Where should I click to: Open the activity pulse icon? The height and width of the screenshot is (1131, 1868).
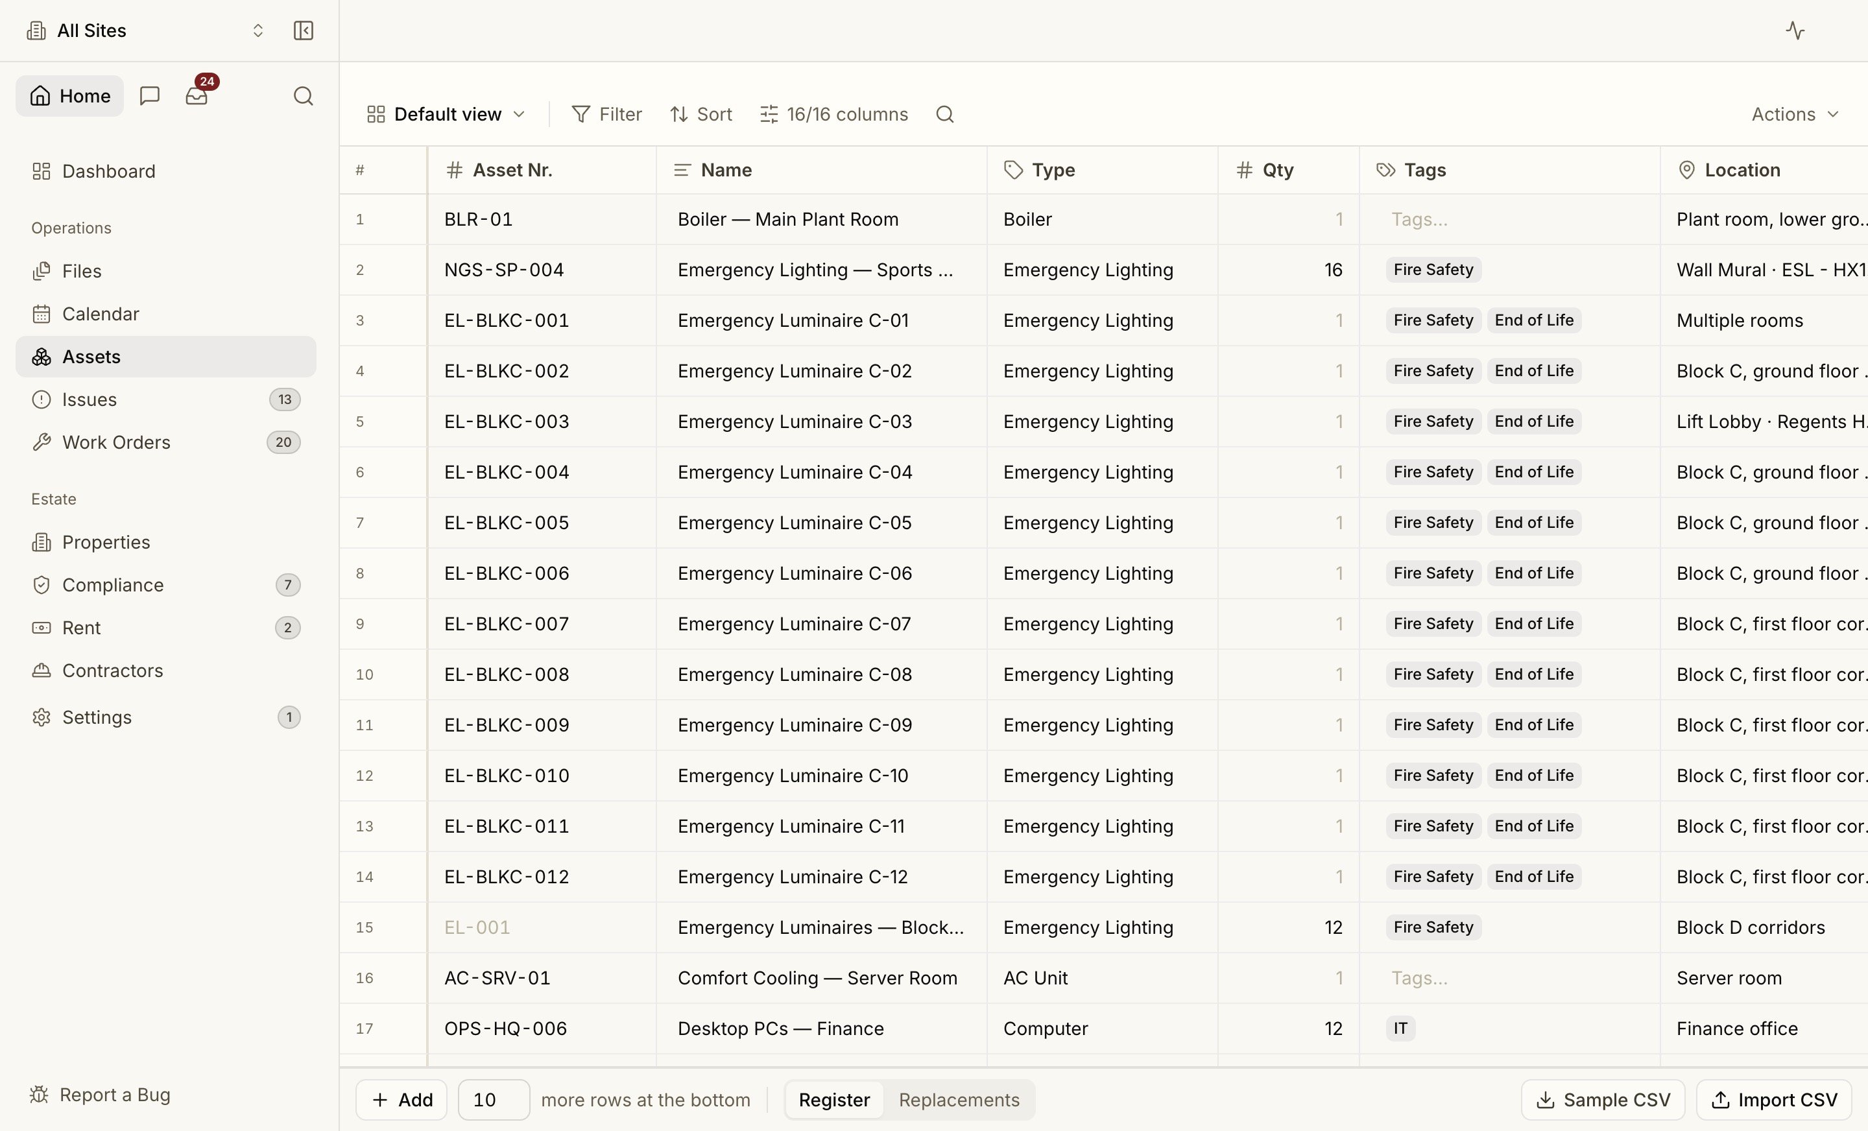(1795, 30)
